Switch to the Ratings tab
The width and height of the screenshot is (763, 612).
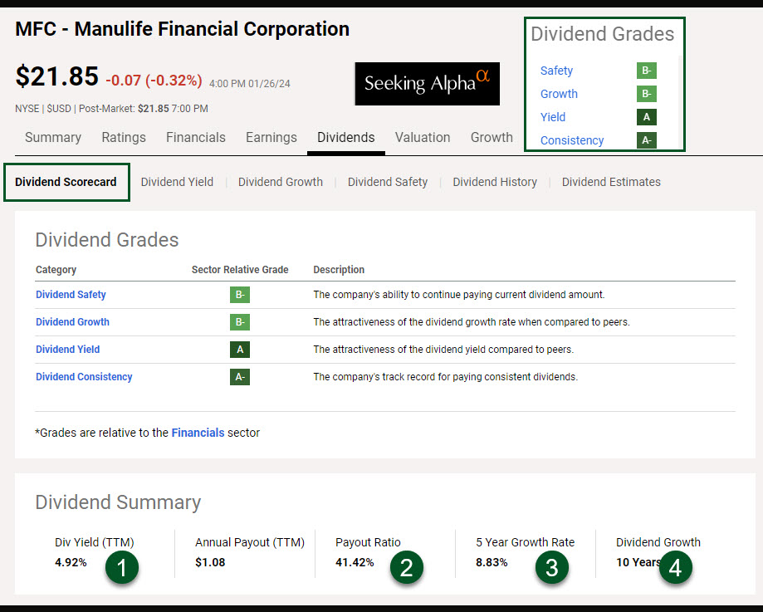point(124,138)
